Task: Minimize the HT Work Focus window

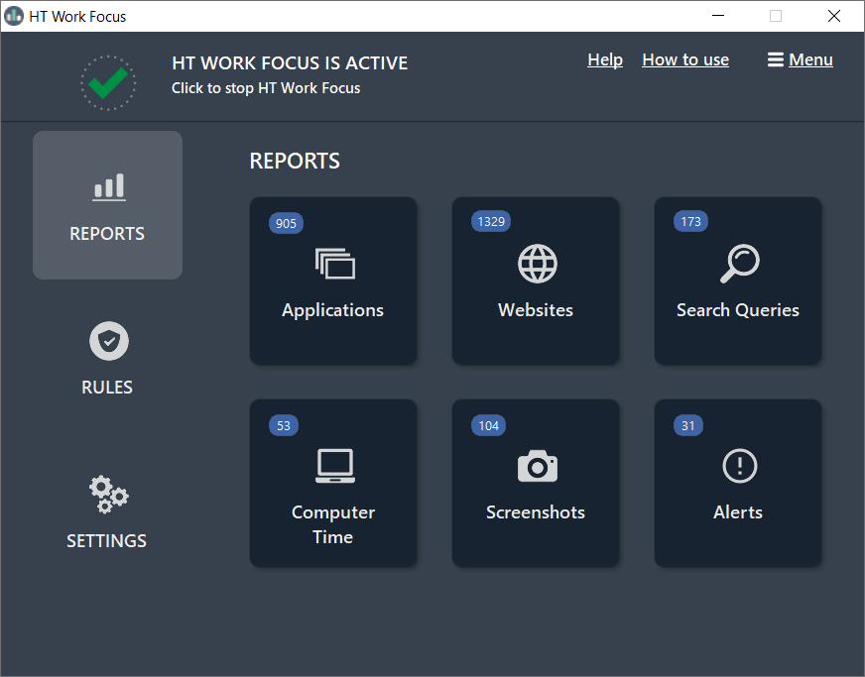Action: (x=718, y=16)
